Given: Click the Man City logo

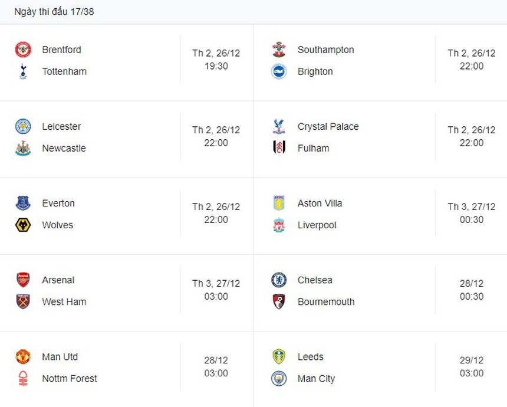Looking at the screenshot, I should (x=279, y=378).
